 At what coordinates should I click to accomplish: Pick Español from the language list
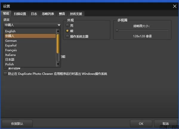coord(11,45)
